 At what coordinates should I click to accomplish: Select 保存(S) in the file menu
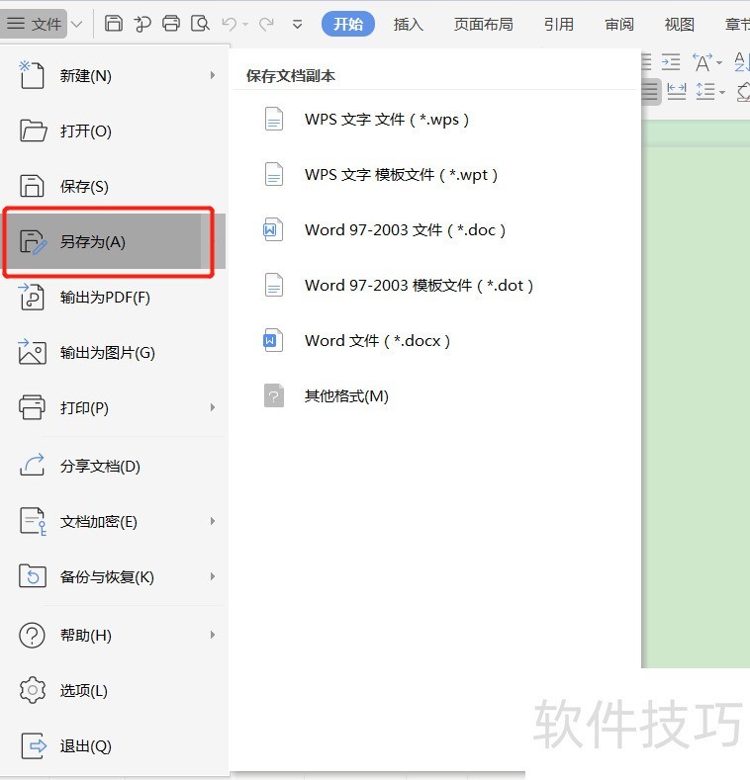pyautogui.click(x=115, y=186)
